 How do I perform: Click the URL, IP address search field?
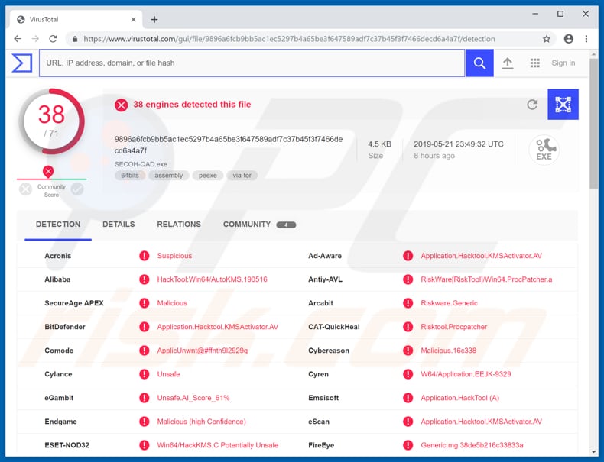pos(252,63)
